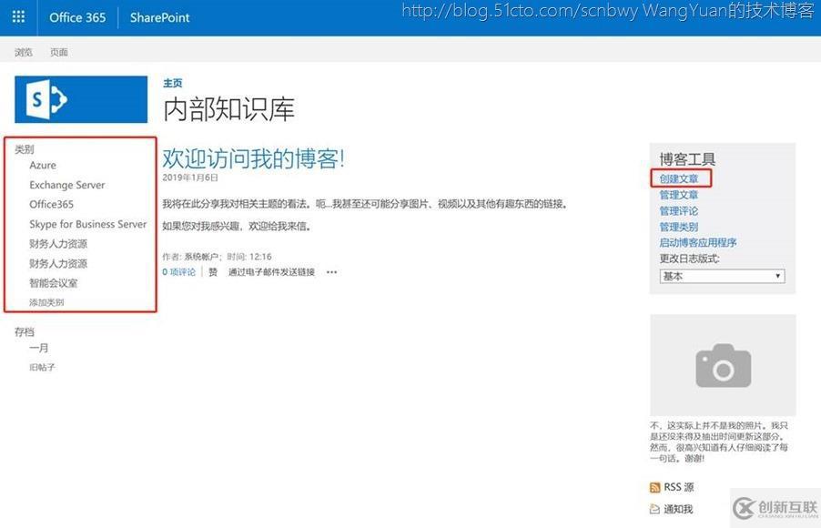Open the Exchange Server category
The image size is (821, 528).
coord(67,185)
